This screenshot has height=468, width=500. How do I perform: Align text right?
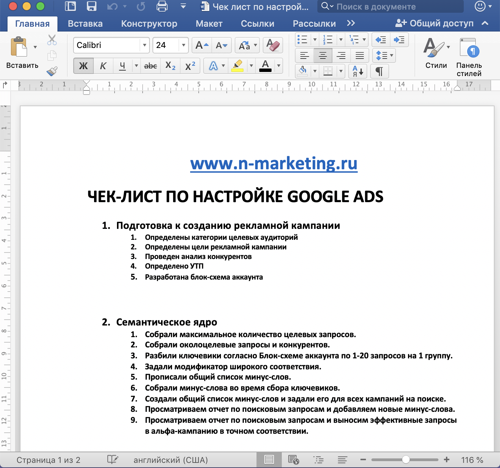(341, 56)
